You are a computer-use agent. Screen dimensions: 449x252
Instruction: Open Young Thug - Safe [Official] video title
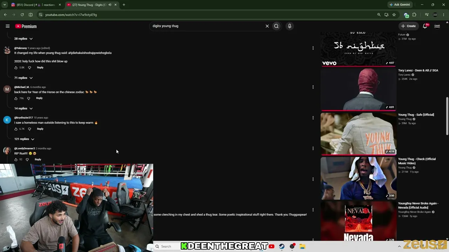tap(416, 115)
